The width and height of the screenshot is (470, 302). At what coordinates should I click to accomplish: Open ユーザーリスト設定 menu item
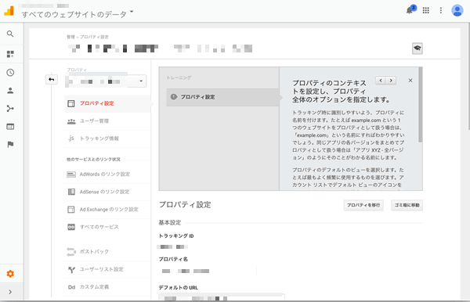(107, 269)
